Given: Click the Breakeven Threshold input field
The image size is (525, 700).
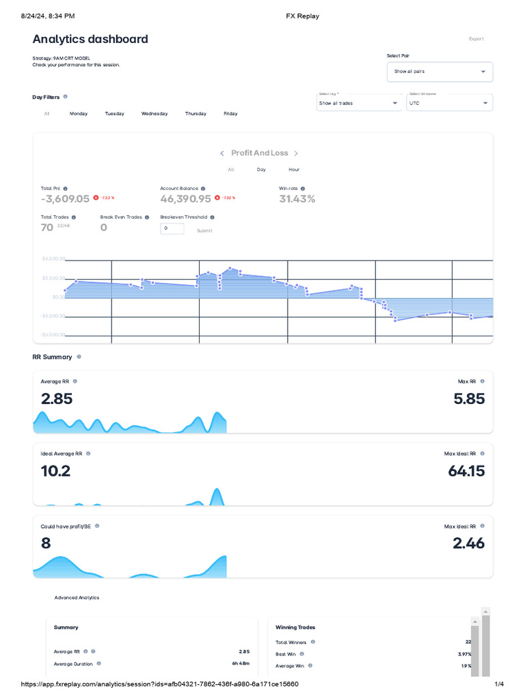Looking at the screenshot, I should pyautogui.click(x=172, y=228).
